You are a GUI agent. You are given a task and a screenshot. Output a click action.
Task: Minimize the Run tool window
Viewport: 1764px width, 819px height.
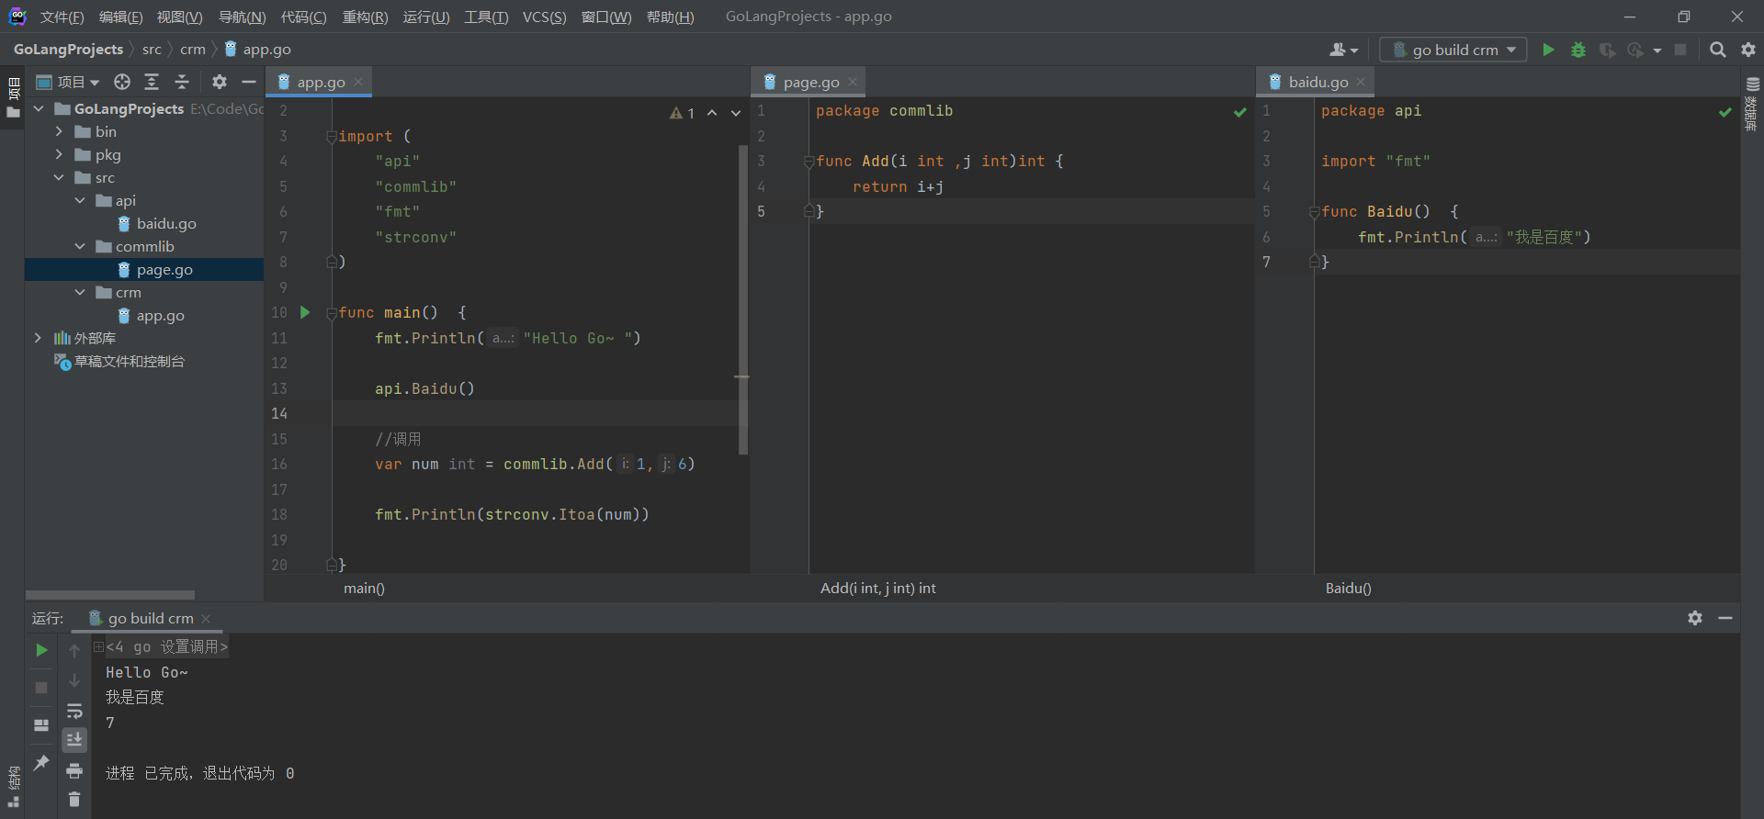(x=1725, y=618)
